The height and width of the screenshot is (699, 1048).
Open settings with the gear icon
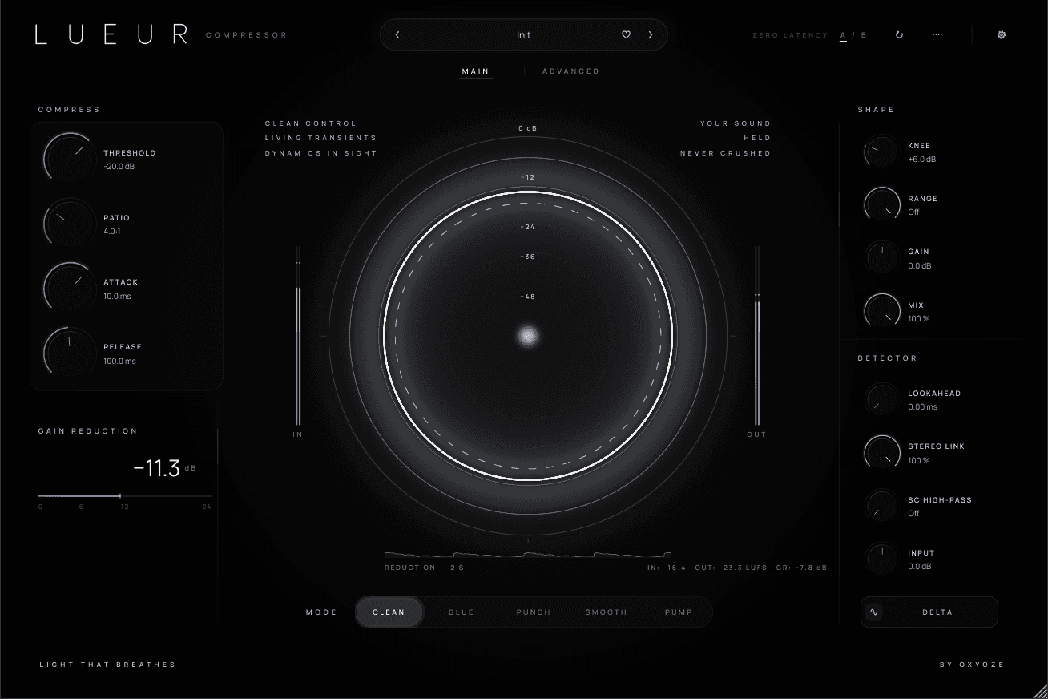[x=1002, y=35]
